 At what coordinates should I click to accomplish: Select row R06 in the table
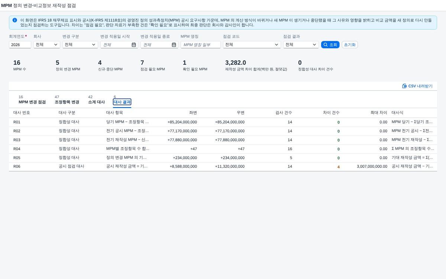(x=223, y=167)
